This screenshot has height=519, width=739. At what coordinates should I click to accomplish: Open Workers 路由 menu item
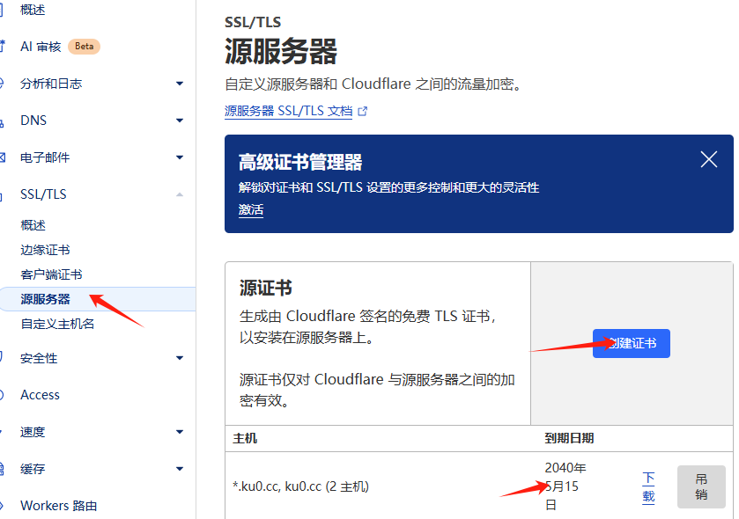point(59,506)
